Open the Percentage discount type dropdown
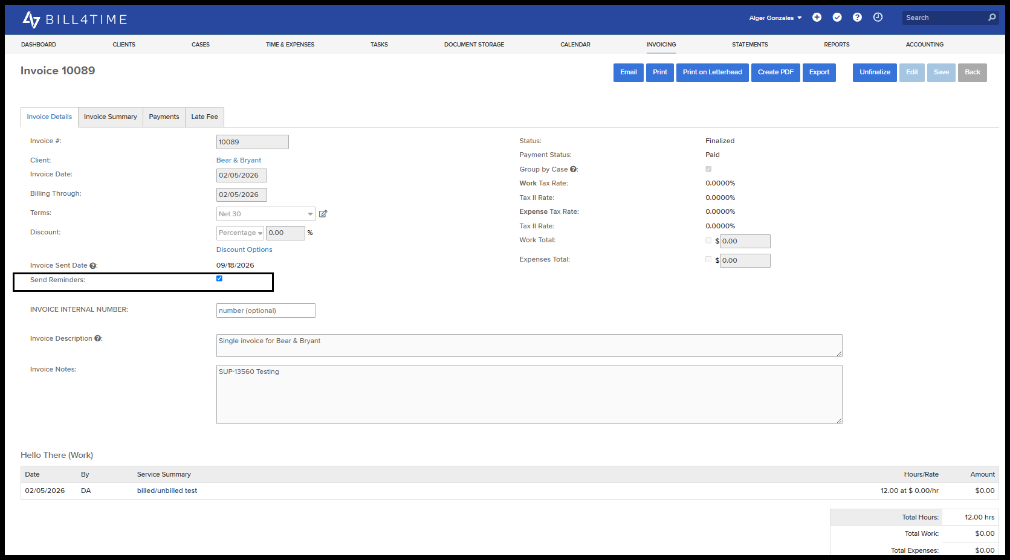Viewport: 1010px width, 560px height. click(240, 233)
